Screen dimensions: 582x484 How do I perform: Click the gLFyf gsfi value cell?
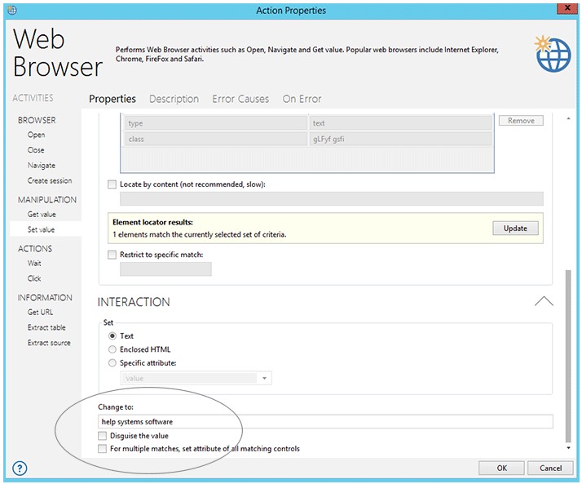(400, 139)
